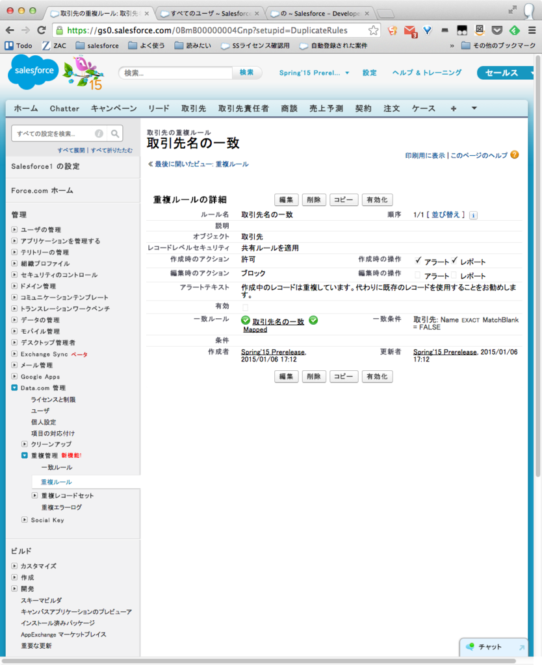This screenshot has width=542, height=665.
Task: Click the top 削除 button
Action: click(x=314, y=200)
